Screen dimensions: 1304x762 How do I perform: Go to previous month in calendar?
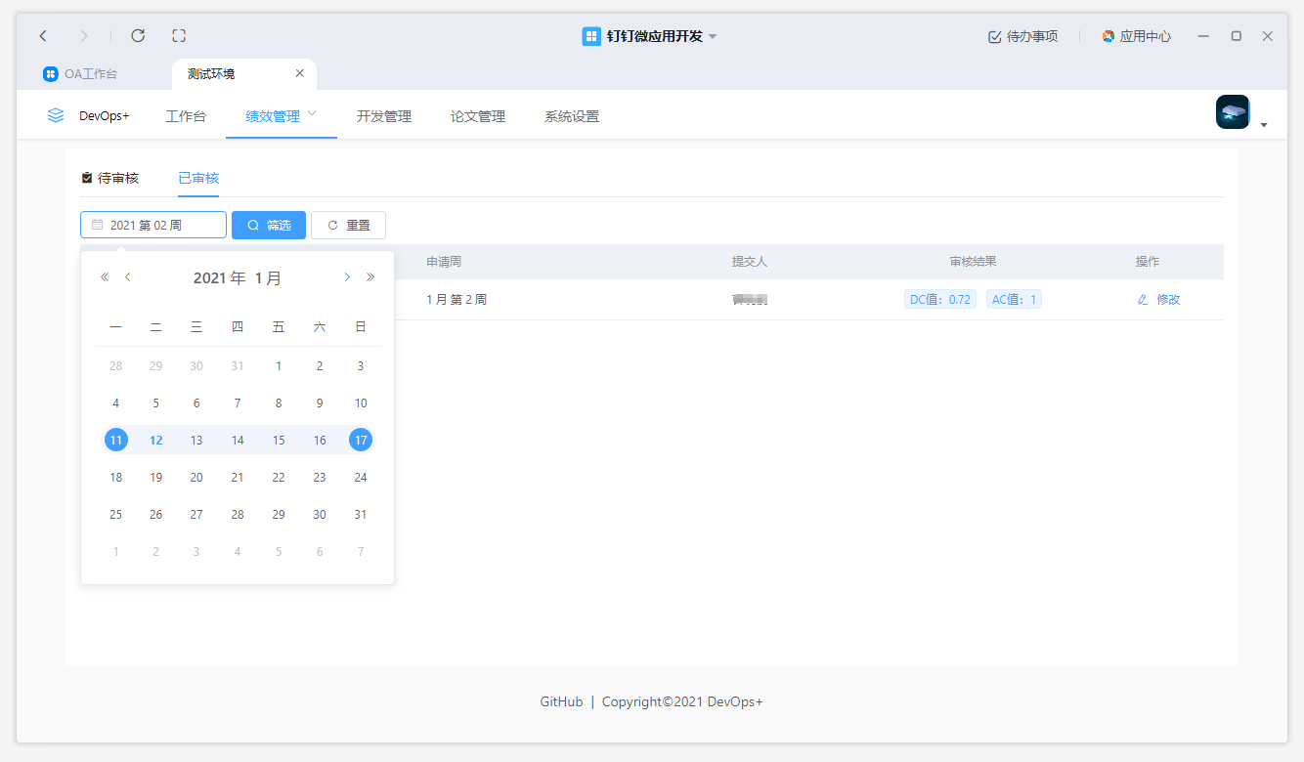point(127,277)
